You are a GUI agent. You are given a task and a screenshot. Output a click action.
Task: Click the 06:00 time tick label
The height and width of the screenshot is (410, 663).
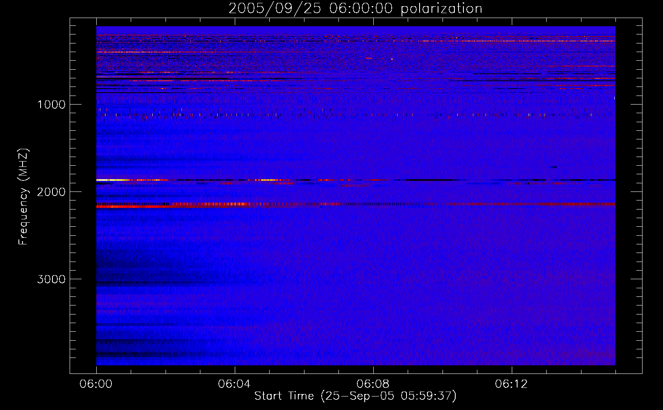click(x=96, y=384)
